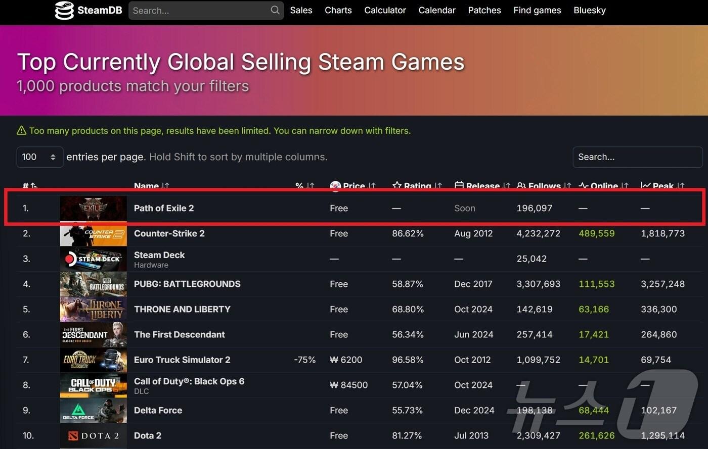Screen dimensions: 708x449
Task: Focus the table filter Search field
Action: coord(637,157)
